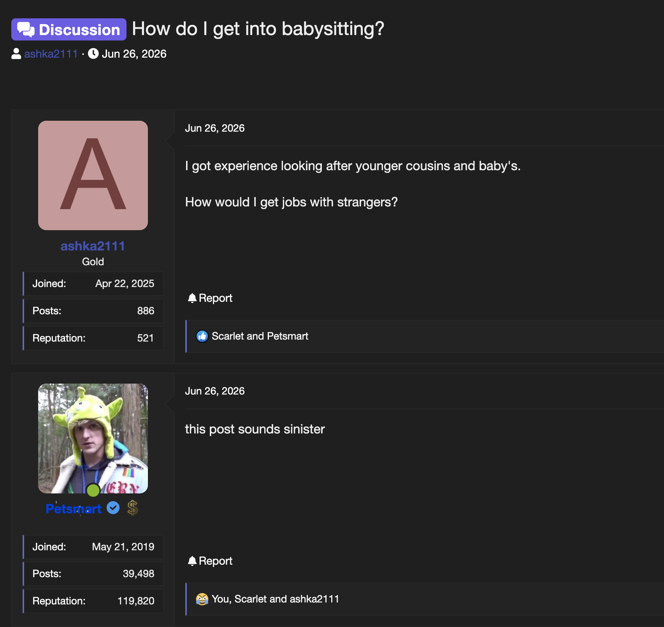Open the Discussion category tag
This screenshot has height=627, width=664.
69,30
